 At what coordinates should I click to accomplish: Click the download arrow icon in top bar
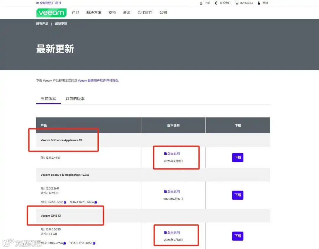pyautogui.click(x=201, y=3)
